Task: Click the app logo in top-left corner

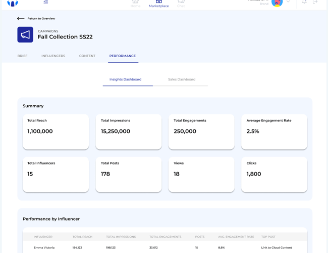Action: [x=13, y=3]
